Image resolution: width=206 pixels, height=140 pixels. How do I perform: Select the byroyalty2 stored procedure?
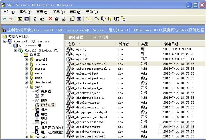79,59
